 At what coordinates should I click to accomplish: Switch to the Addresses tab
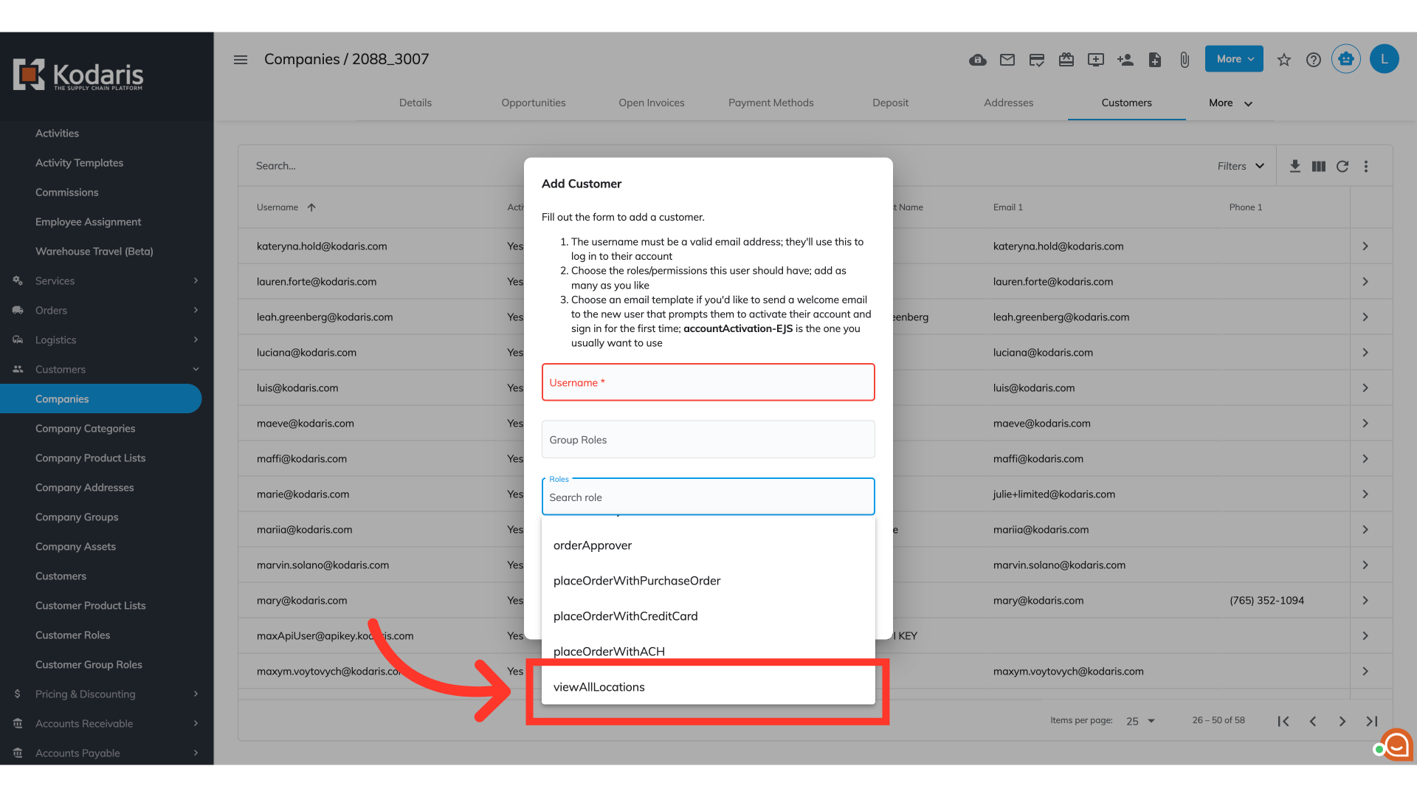point(1008,103)
